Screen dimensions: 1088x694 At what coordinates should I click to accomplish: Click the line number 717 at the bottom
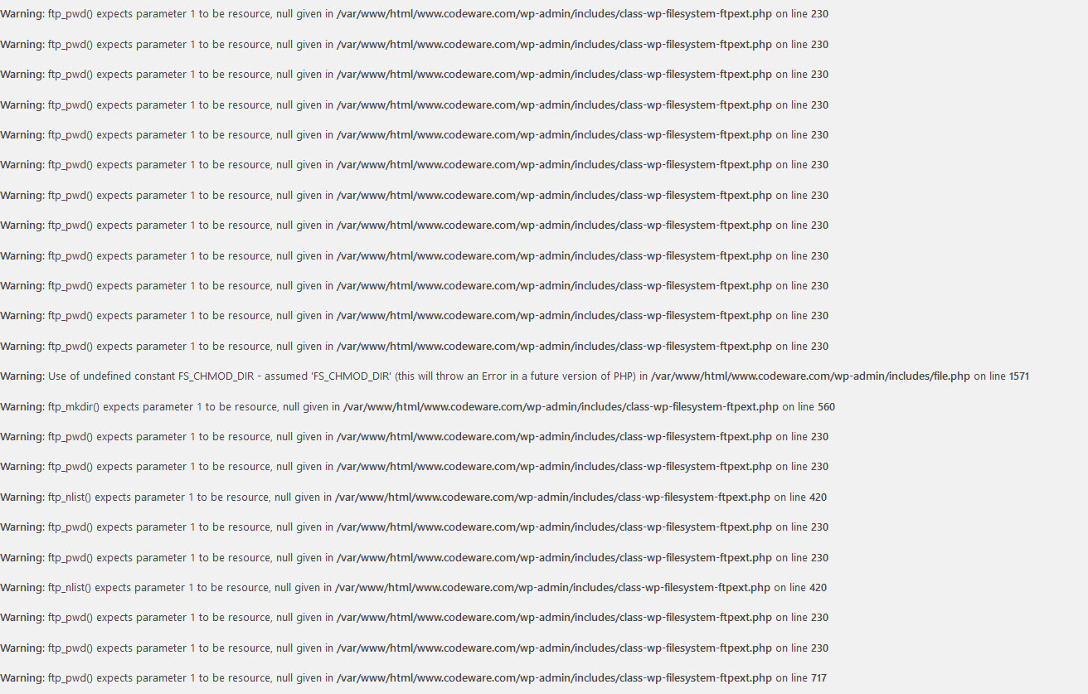[818, 678]
